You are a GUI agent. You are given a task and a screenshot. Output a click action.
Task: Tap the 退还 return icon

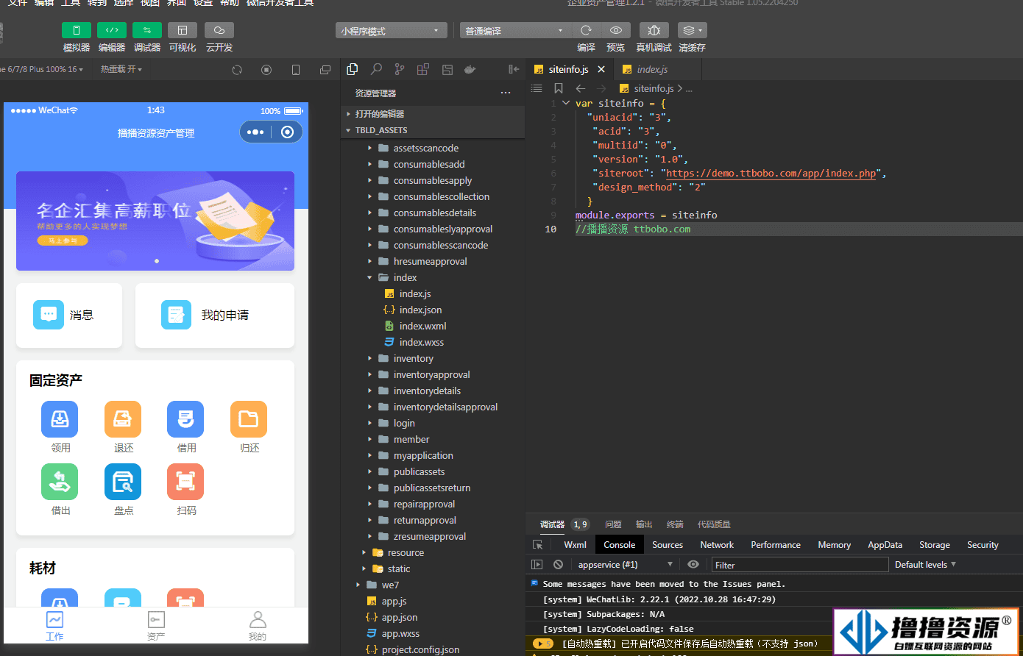(123, 419)
